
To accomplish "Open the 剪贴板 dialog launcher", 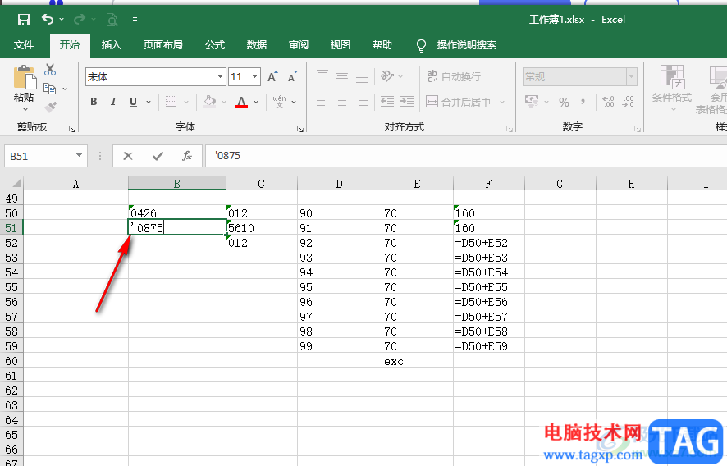I will point(72,129).
